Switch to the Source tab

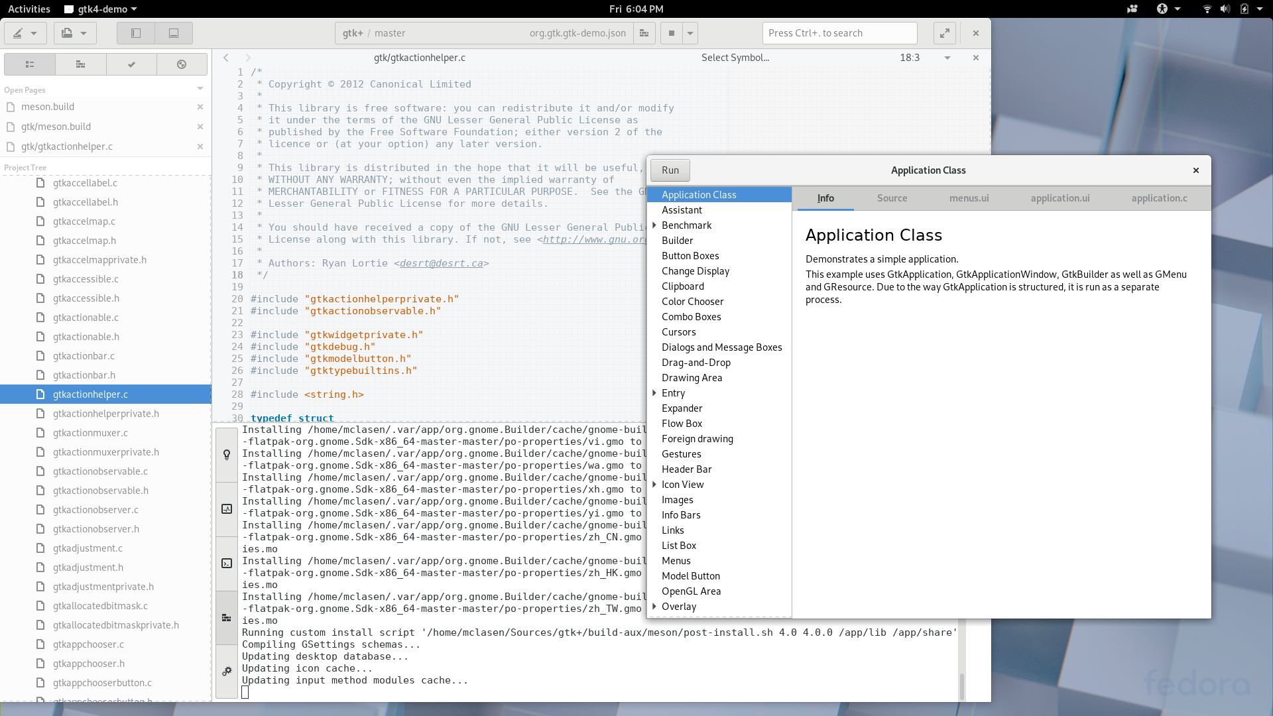pos(892,198)
